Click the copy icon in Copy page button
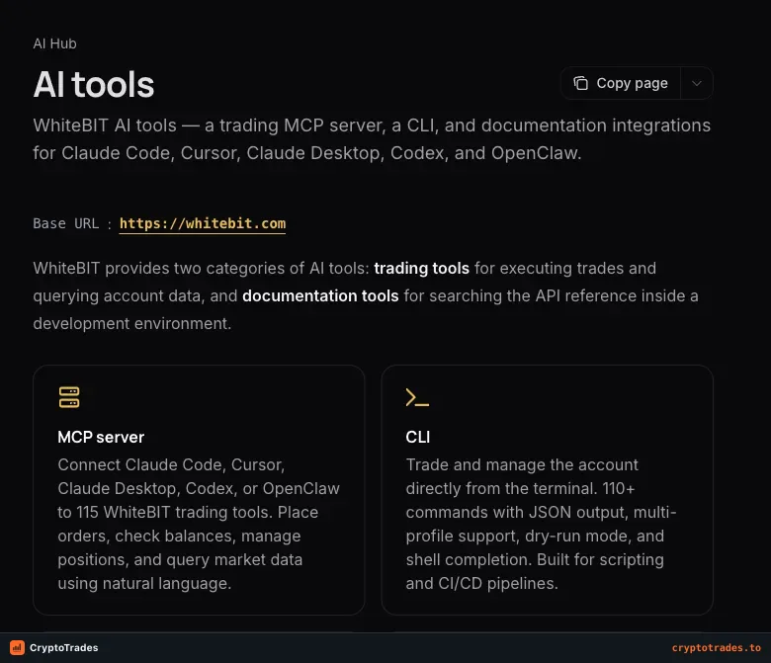 pos(580,83)
